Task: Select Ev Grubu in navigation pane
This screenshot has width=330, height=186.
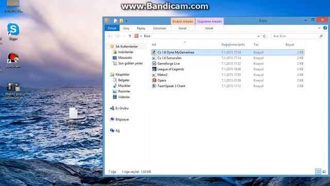Action: [122, 108]
